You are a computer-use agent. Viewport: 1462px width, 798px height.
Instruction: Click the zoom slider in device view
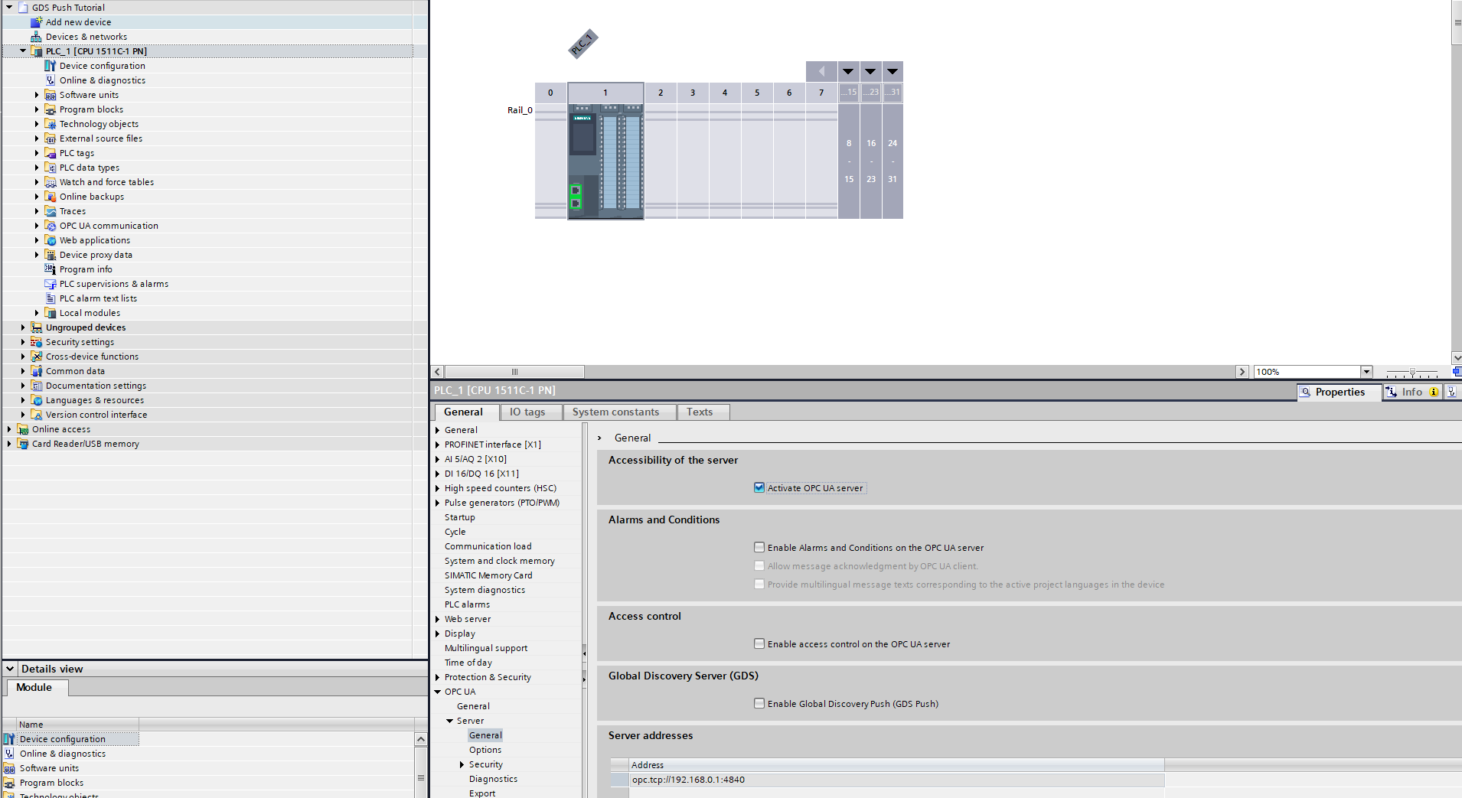click(x=1412, y=372)
